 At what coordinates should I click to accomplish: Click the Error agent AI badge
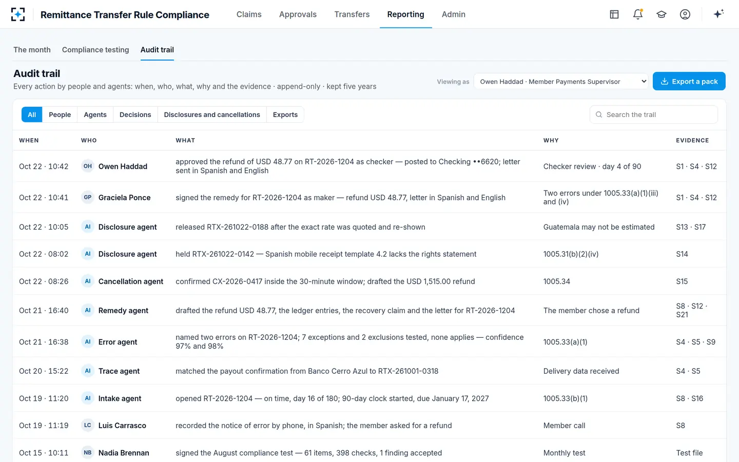[x=88, y=342]
